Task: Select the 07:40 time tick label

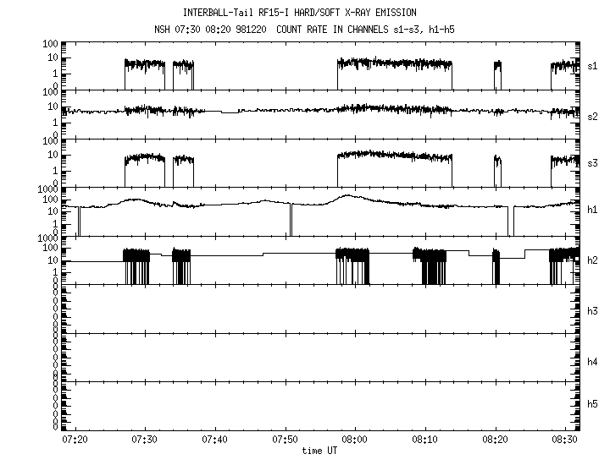Action: pyautogui.click(x=215, y=440)
